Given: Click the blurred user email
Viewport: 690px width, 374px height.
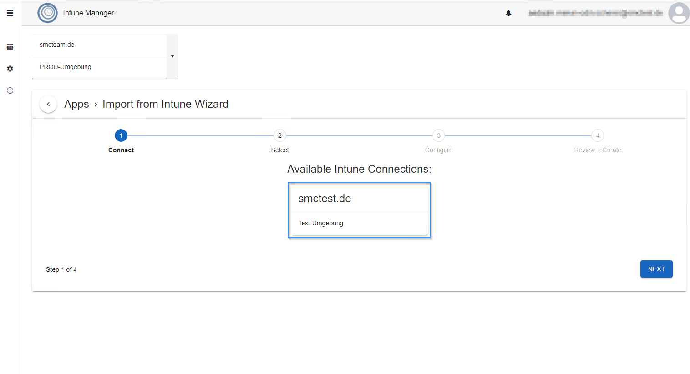Looking at the screenshot, I should [x=595, y=13].
